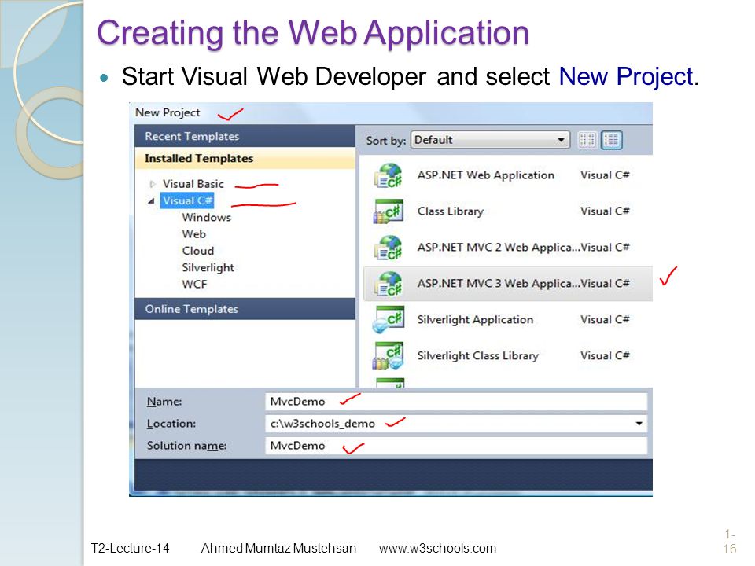Open the Sort by Default dropdown
Screen dimensions: 755x566
coord(490,140)
